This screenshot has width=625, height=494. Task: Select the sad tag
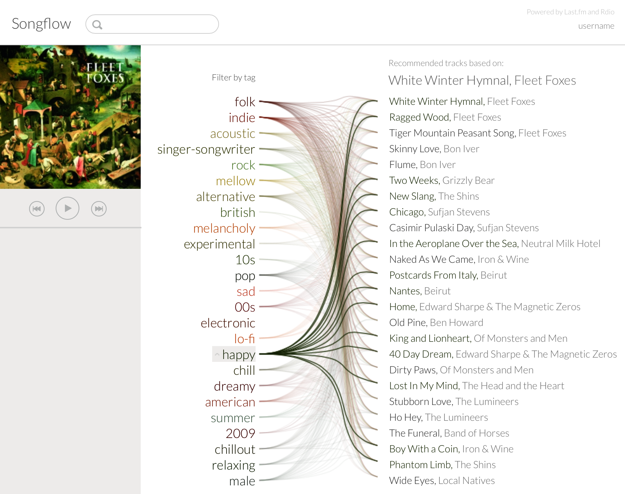[x=246, y=292]
